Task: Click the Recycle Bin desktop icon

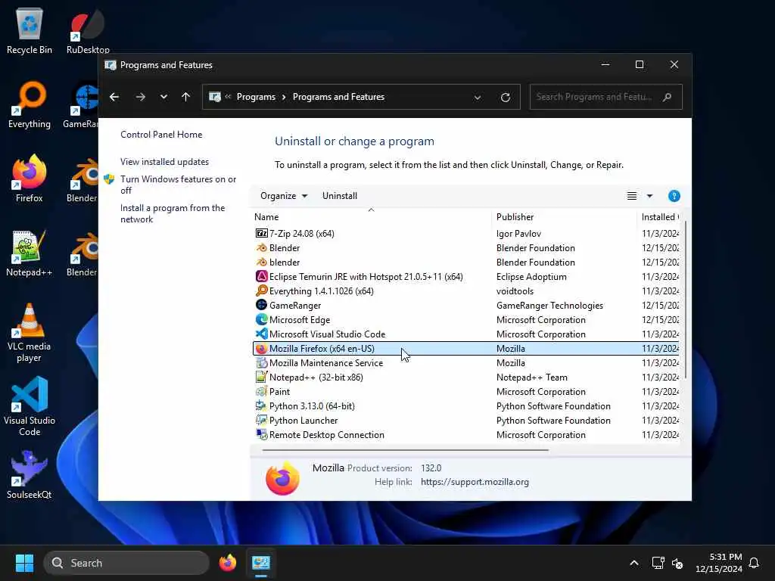Action: pos(30,30)
